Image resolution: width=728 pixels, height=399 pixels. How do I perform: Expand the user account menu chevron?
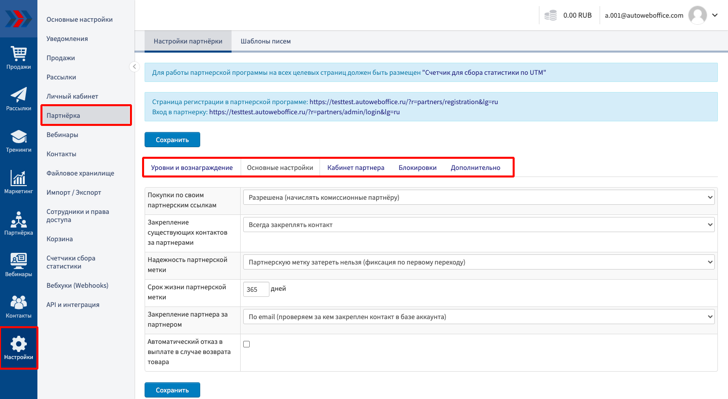click(x=715, y=15)
